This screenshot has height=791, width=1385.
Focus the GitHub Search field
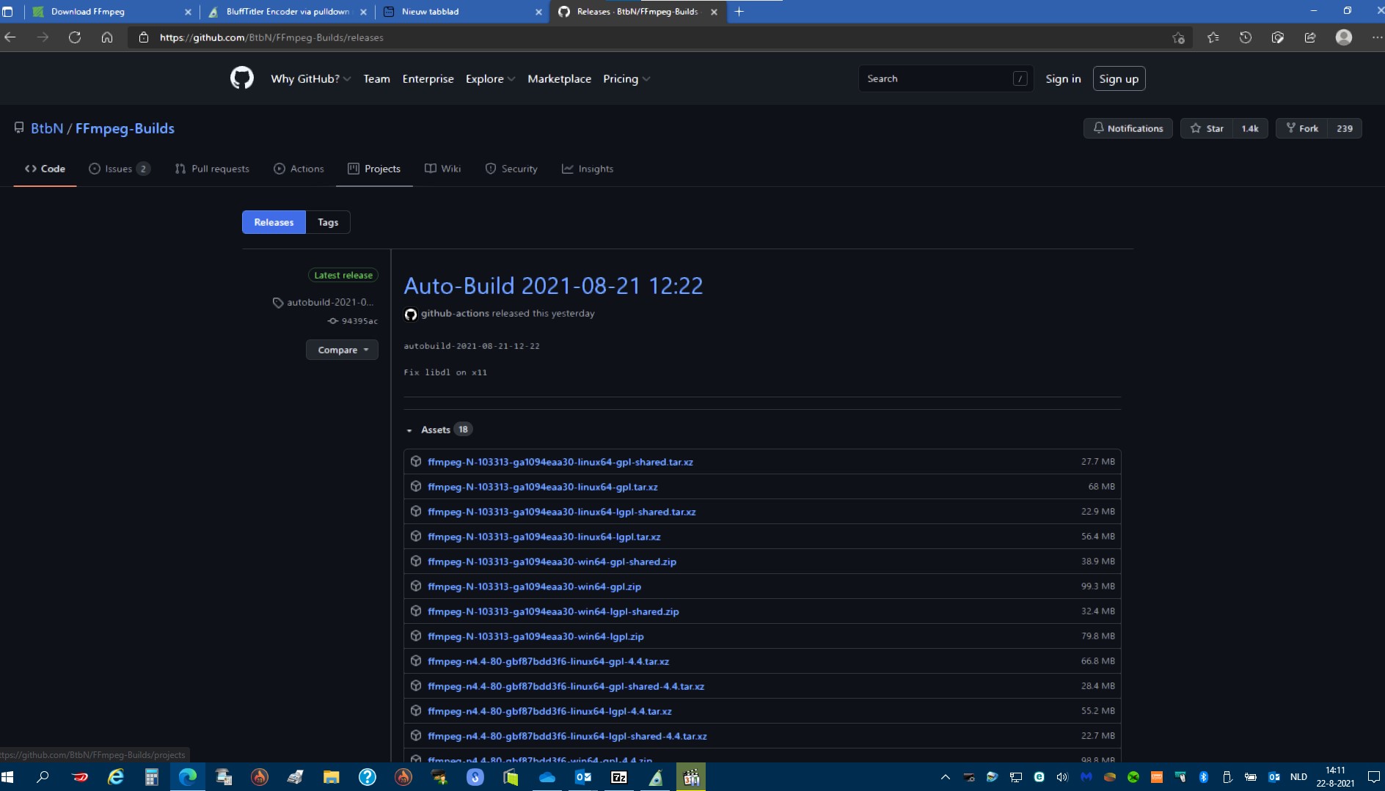pos(945,78)
